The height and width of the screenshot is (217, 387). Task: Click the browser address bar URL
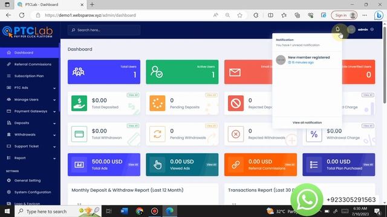tap(90, 15)
